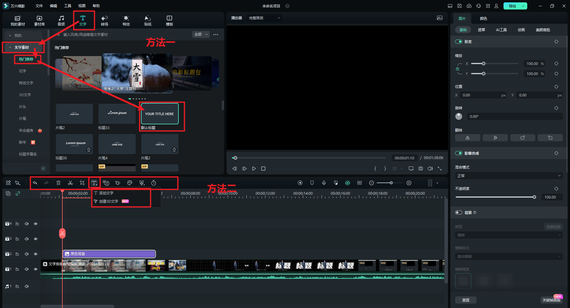Switch to the 遮罩 mask tab
The width and height of the screenshot is (570, 308).
point(481,30)
